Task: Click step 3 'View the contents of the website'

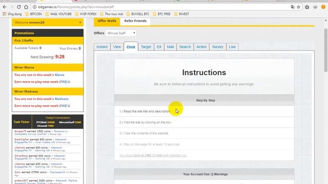Action: [143, 133]
